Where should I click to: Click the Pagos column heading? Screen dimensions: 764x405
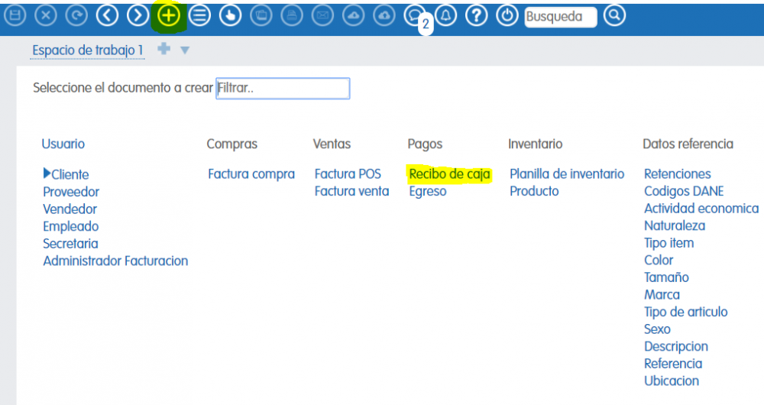coord(425,144)
